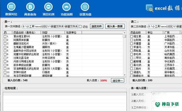182x111 pixels.
Task: Click 外用溶液剂 cell
Action: point(49,58)
